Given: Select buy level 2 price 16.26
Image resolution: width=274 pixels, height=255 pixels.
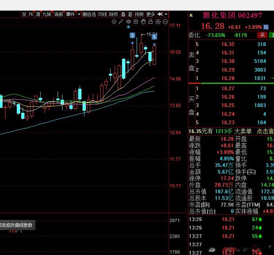Looking at the screenshot, I should 228,97.
